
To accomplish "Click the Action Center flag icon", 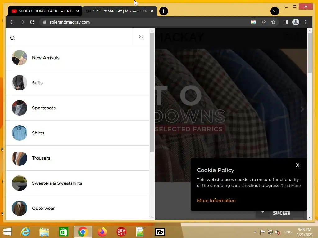I will click(262, 232).
